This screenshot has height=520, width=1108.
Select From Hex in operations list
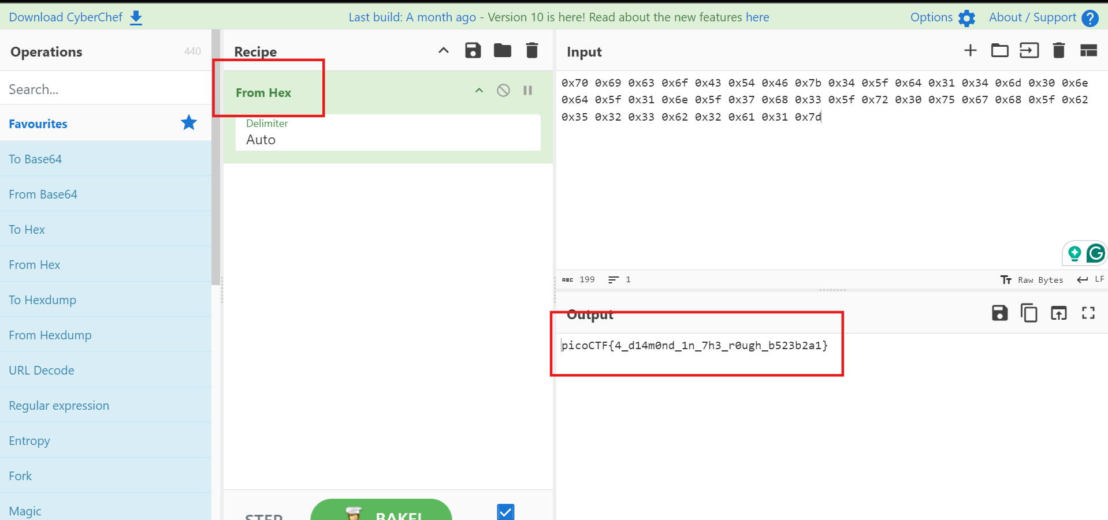click(106, 264)
